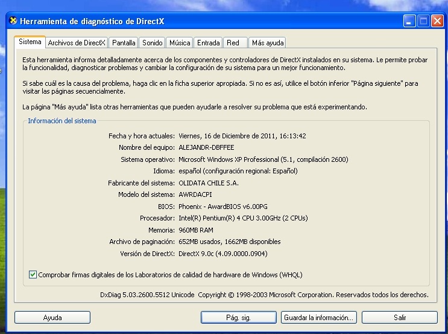The height and width of the screenshot is (334, 448).
Task: Click paging file value '652MB usados, 1662MB disponibles'
Action: 230,242
